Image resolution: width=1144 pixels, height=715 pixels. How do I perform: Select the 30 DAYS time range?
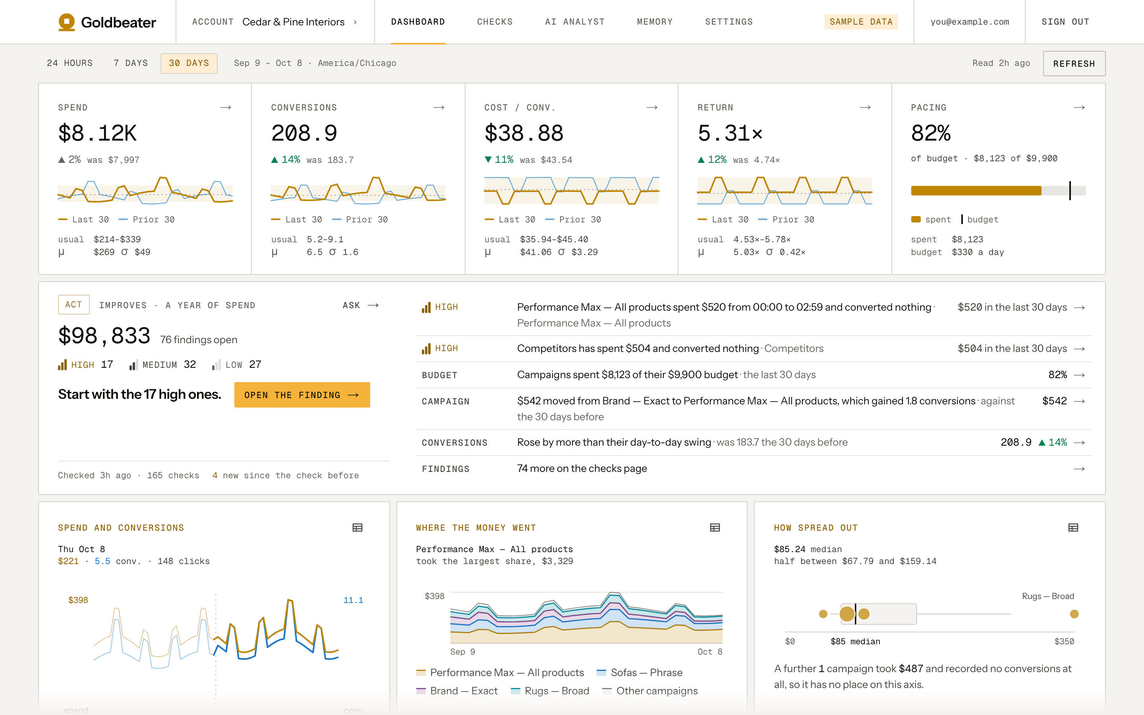[189, 64]
